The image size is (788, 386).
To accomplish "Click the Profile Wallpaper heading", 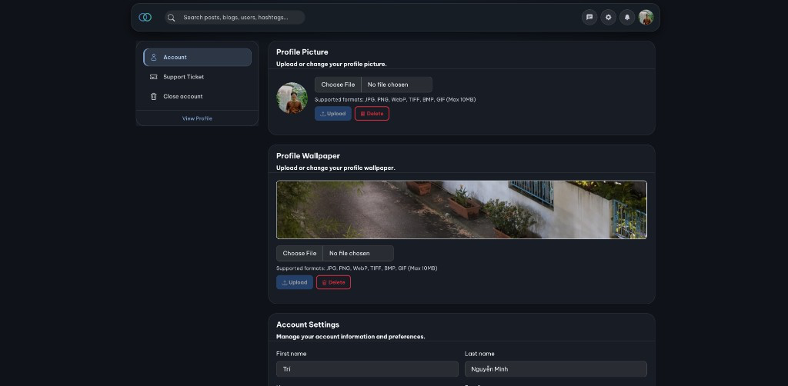I will click(x=308, y=156).
